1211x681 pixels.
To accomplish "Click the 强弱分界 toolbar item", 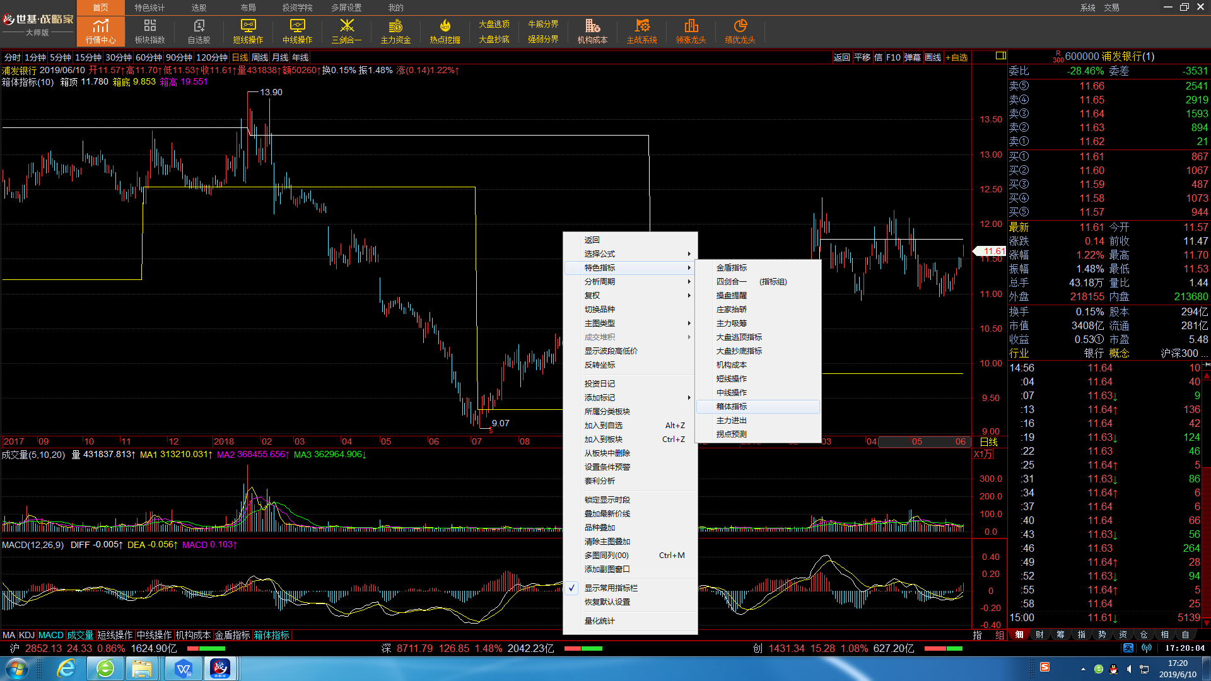I will (543, 39).
